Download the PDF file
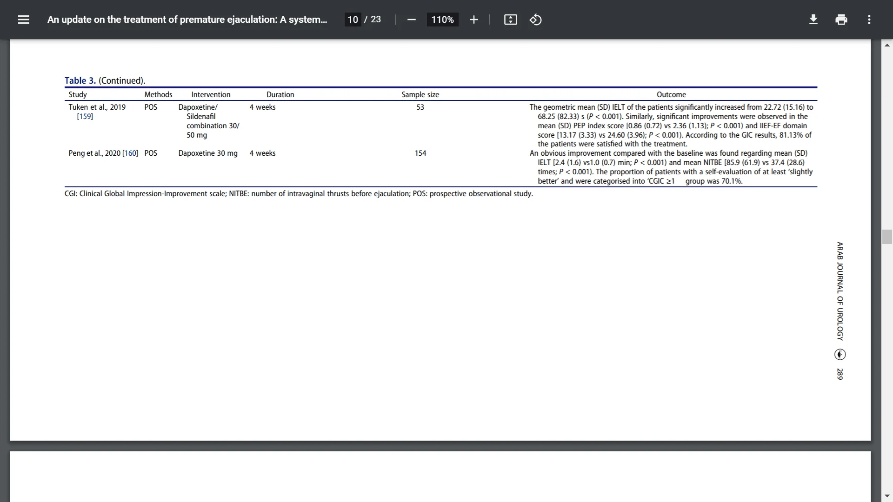This screenshot has height=502, width=893. pos(813,20)
